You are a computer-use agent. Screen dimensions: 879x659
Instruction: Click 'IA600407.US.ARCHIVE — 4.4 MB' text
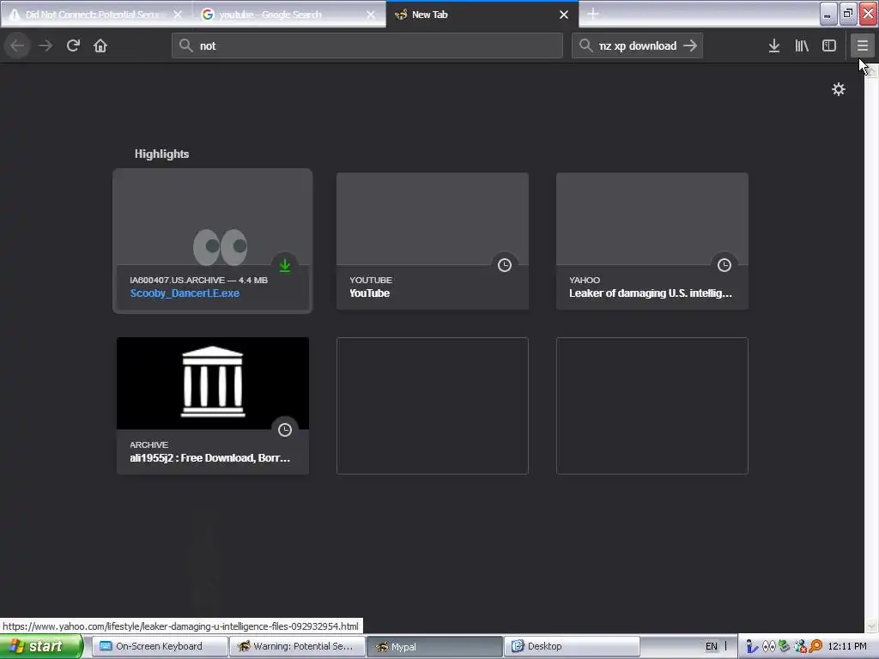[x=198, y=280]
